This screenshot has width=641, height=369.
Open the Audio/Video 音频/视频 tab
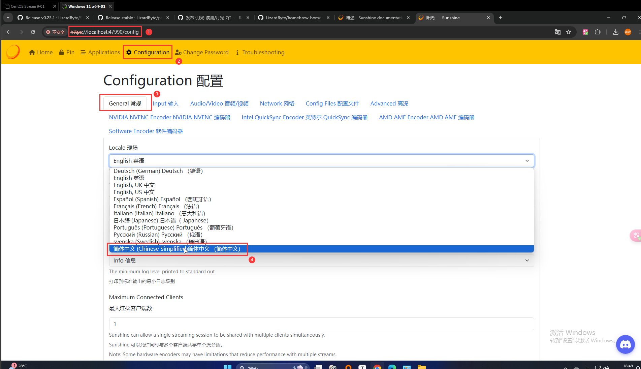(x=219, y=103)
